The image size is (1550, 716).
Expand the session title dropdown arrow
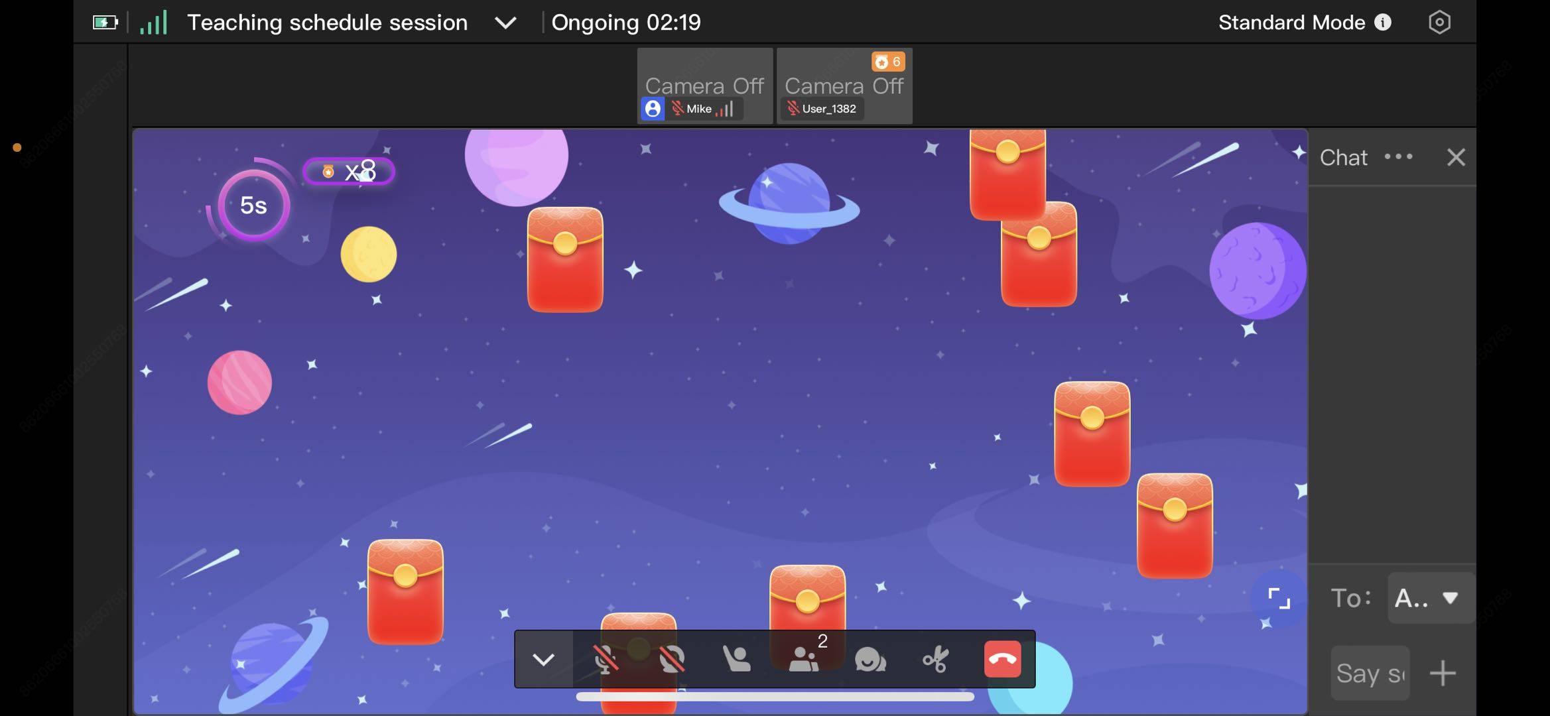pyautogui.click(x=505, y=23)
